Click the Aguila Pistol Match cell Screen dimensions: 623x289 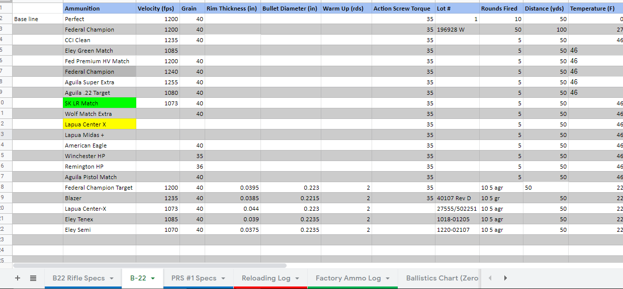[x=100, y=177]
